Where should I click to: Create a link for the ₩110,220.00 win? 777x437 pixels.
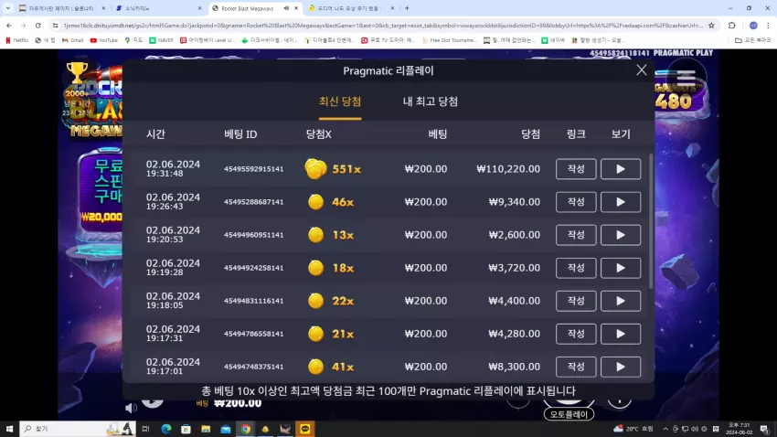[x=576, y=169]
